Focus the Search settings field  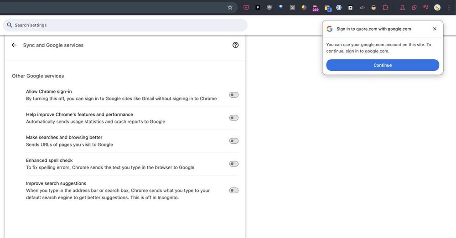coord(125,25)
